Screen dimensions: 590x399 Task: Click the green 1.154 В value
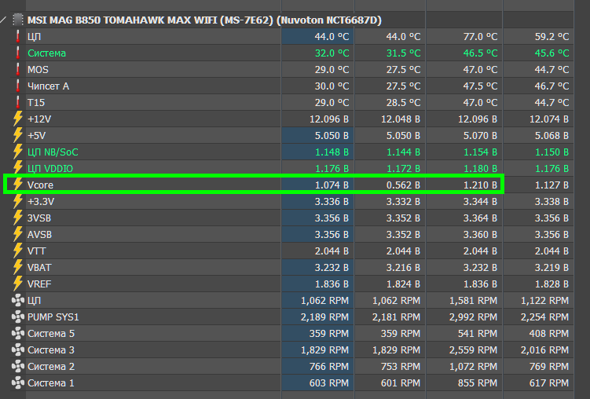(480, 152)
